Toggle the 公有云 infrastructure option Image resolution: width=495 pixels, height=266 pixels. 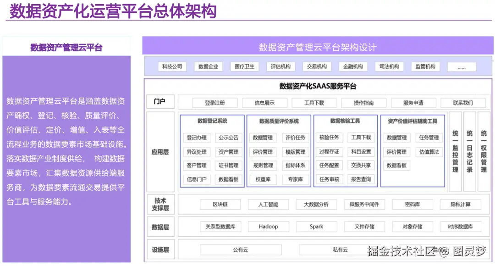click(241, 249)
